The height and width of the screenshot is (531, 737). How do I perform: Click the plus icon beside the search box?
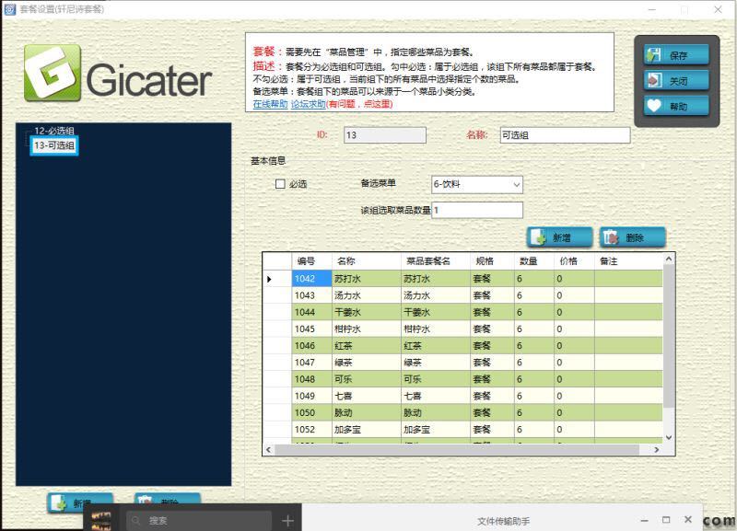[287, 521]
